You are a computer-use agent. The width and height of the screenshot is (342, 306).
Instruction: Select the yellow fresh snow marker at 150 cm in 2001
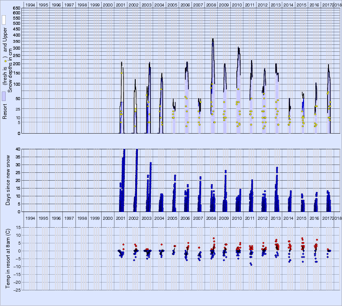(x=122, y=73)
